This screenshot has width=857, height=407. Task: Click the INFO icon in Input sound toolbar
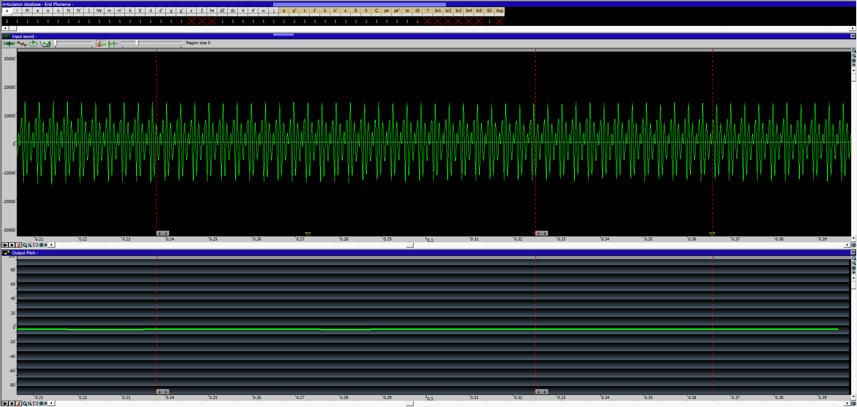(8, 43)
